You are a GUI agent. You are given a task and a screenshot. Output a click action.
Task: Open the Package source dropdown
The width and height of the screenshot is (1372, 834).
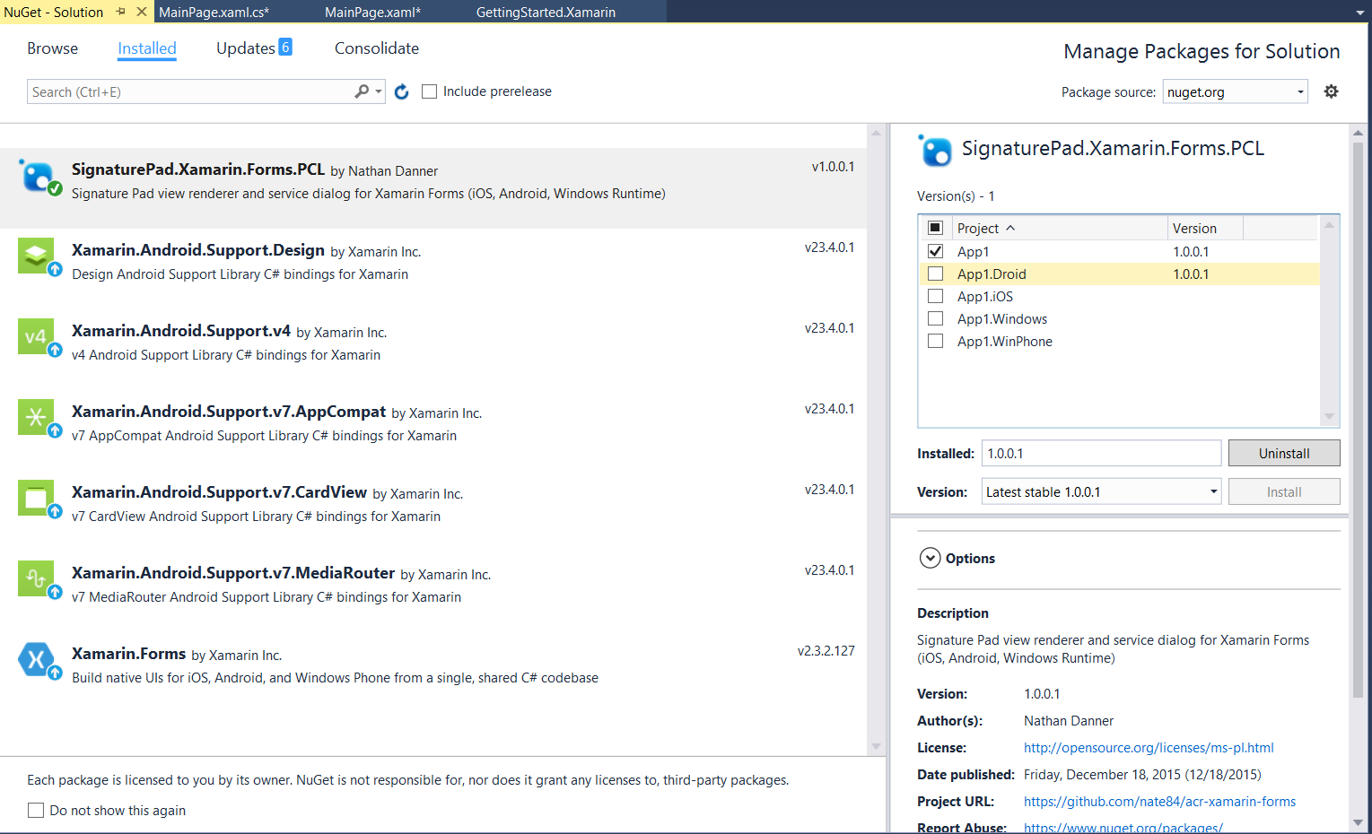click(x=1300, y=91)
